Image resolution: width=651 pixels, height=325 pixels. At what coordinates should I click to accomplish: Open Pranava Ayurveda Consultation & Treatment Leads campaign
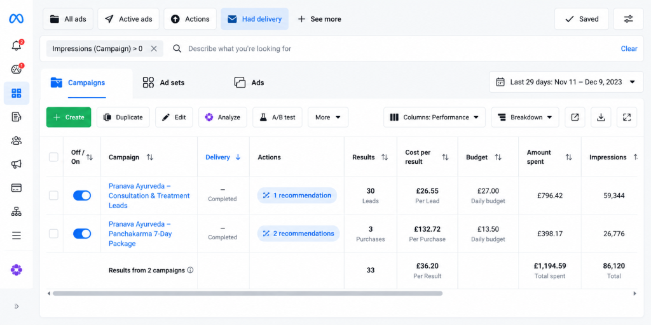tap(149, 196)
